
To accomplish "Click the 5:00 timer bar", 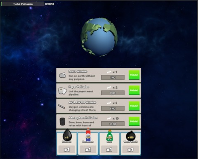I will (113, 108).
